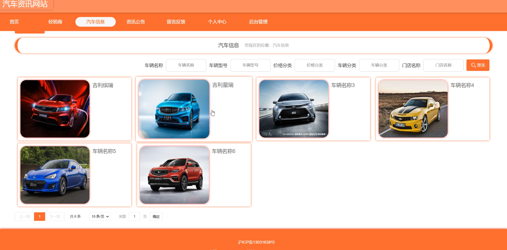Viewport: 507px width, 250px height.
Task: Open the 经销商 menu item
Action: [x=55, y=22]
